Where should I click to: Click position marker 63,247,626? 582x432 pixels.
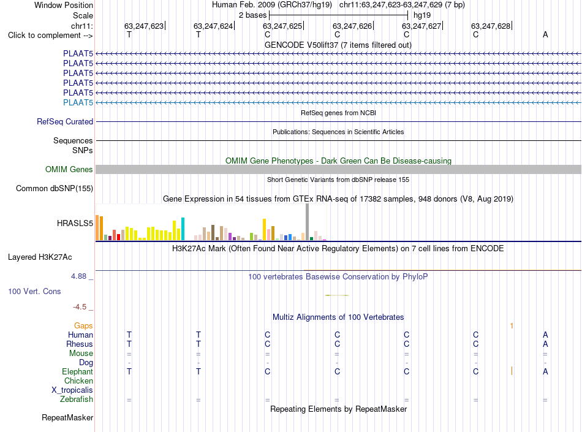click(x=352, y=26)
